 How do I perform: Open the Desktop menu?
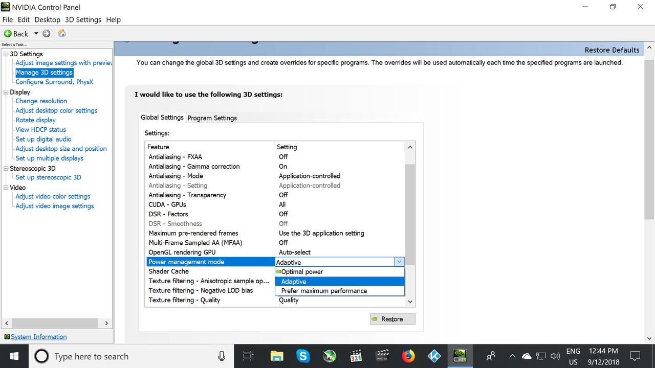coord(48,19)
